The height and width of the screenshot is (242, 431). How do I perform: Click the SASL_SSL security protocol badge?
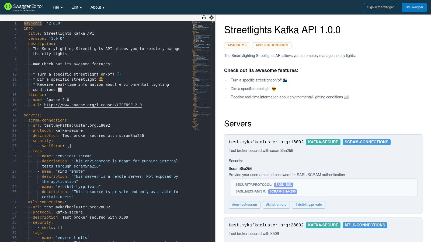tap(283, 185)
